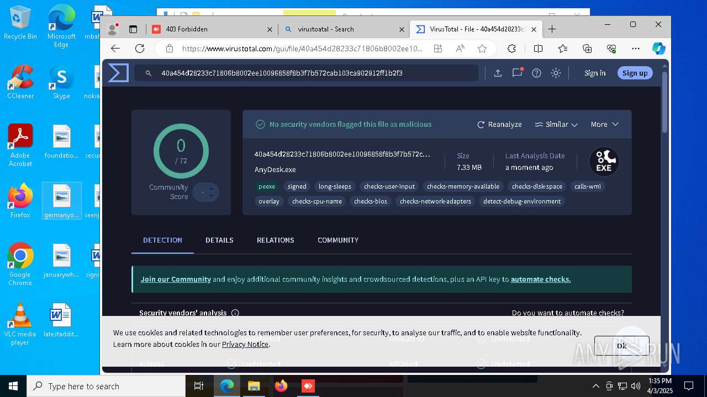
Task: Click the signed tag
Action: pos(297,186)
